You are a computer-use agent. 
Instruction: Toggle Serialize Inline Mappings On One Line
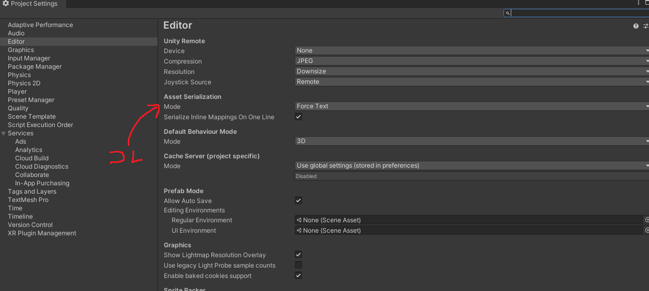299,117
